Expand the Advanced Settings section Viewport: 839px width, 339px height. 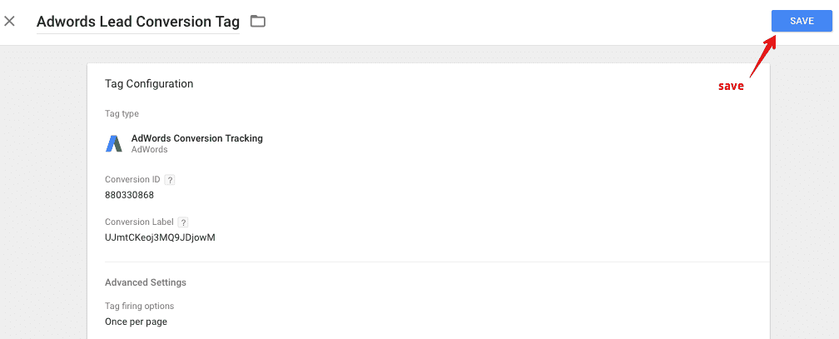coord(146,282)
